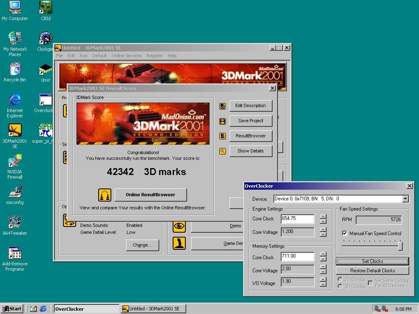Open the Device dropdown in OverClocker
419x314 pixels.
tap(405, 199)
